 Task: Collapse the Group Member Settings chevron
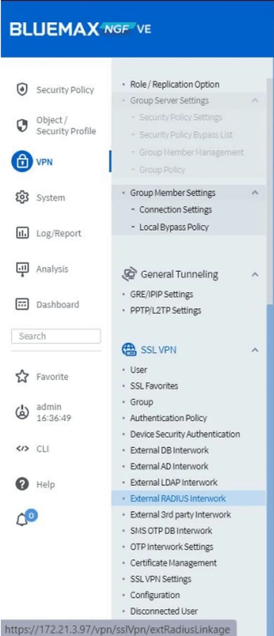(255, 193)
